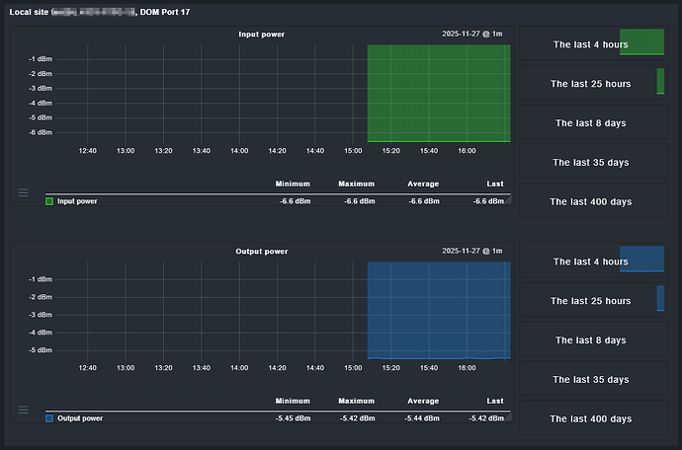
Task: Select 'The last 4 hours' thumbnail for Output power
Action: 591,262
